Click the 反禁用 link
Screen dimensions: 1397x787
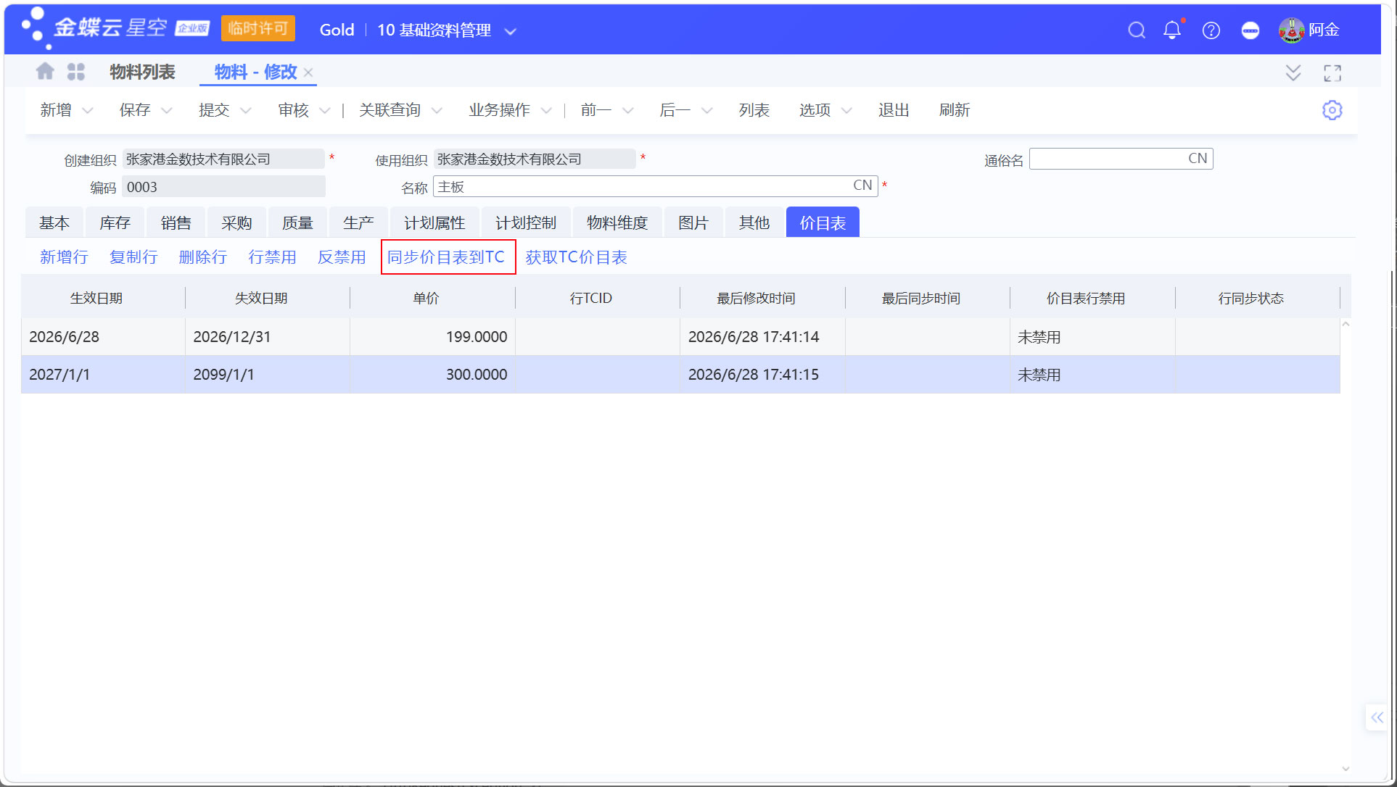(342, 257)
